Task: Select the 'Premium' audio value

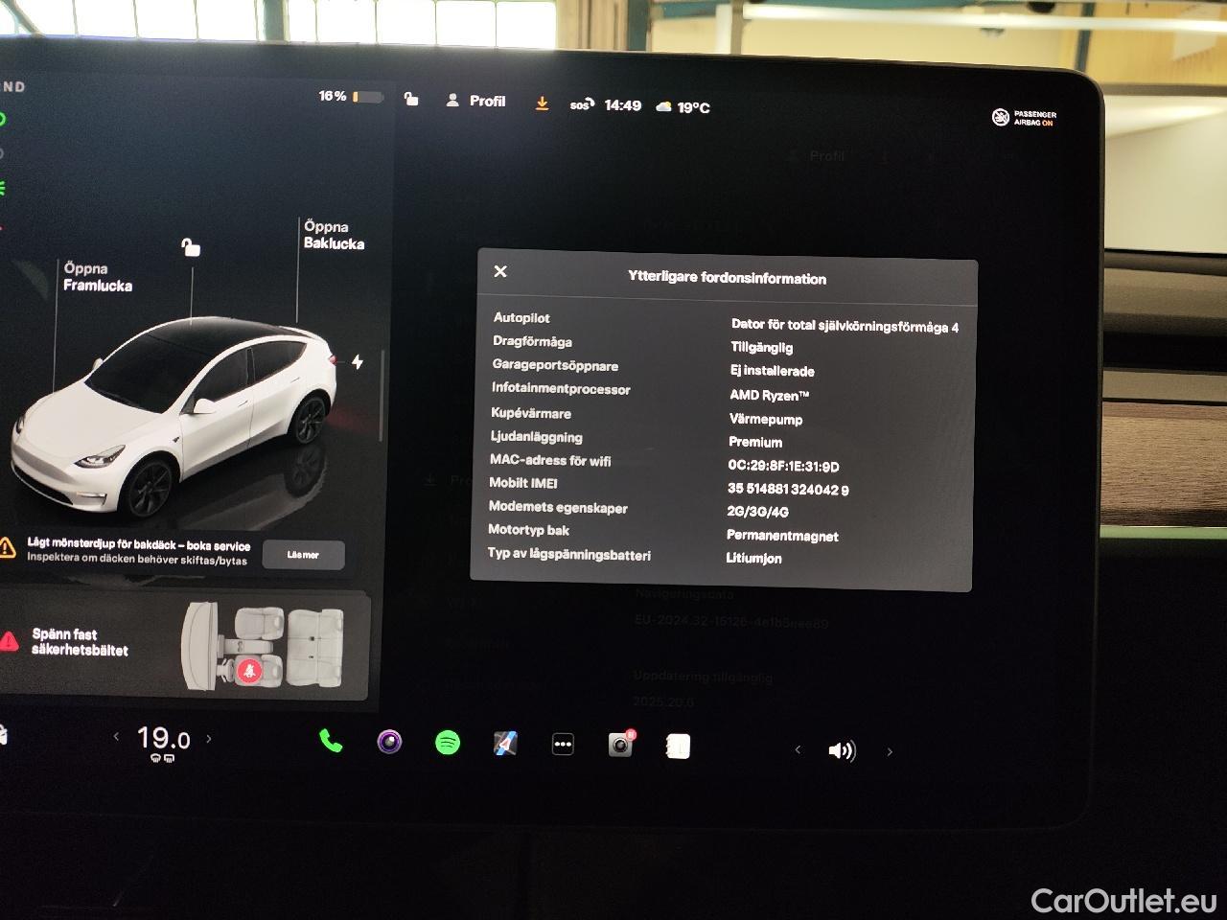Action: (x=755, y=442)
